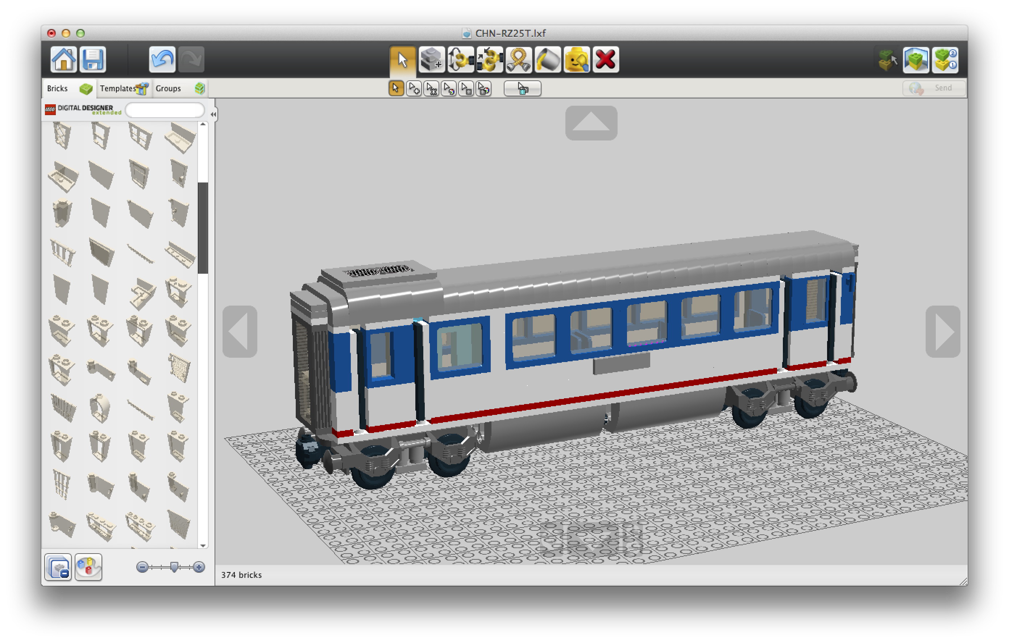Image resolution: width=1009 pixels, height=643 pixels.
Task: Enable the multiple-select cursor sub-tool
Action: (x=414, y=88)
